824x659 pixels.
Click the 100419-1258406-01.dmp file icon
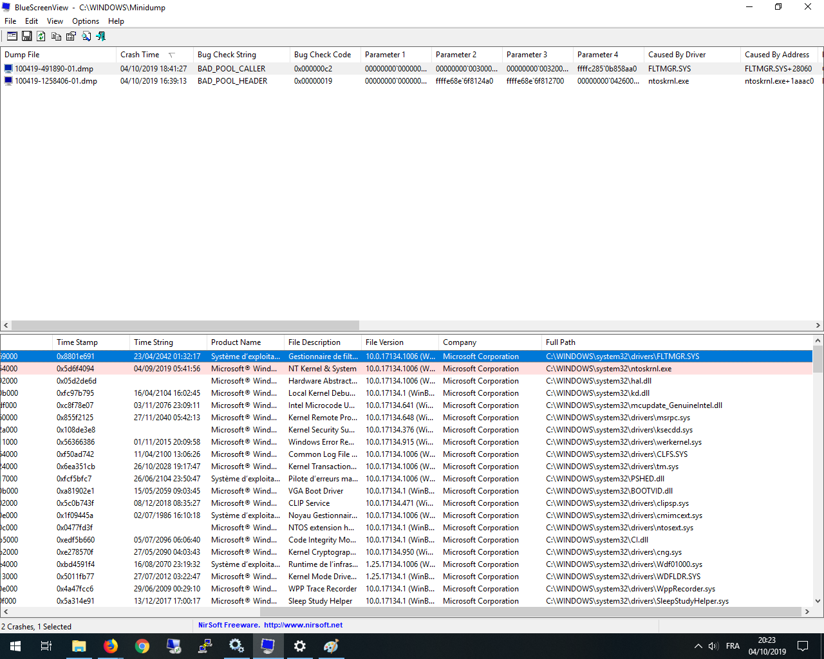coord(8,81)
